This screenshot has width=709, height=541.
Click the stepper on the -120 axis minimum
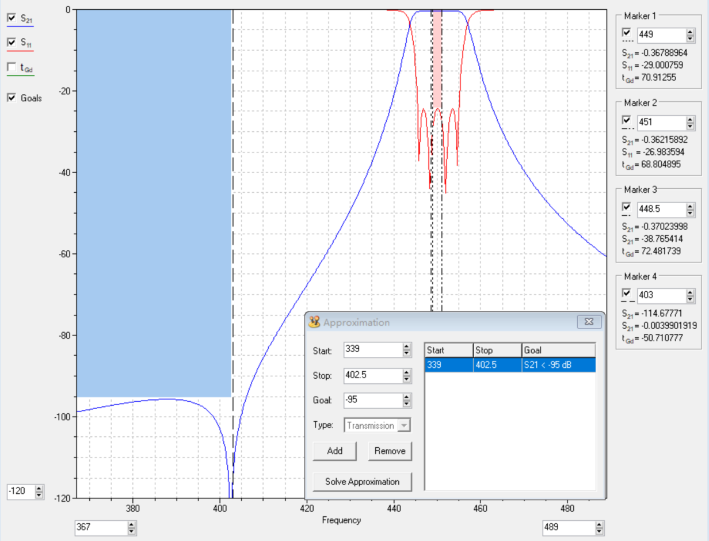coord(39,492)
